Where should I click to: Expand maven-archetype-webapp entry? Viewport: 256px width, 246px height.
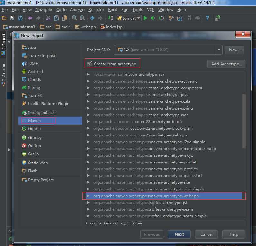[88, 196]
